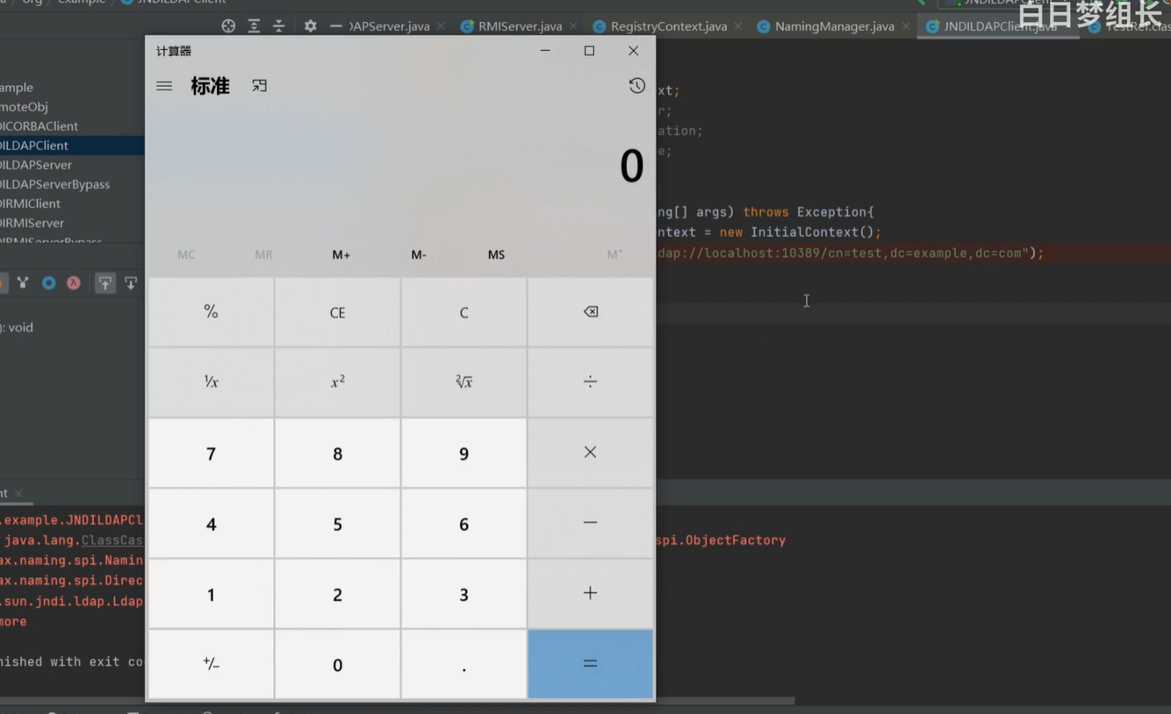Switch to NamingManager.java editor tab
Viewport: 1171px width, 714px height.
[x=834, y=26]
